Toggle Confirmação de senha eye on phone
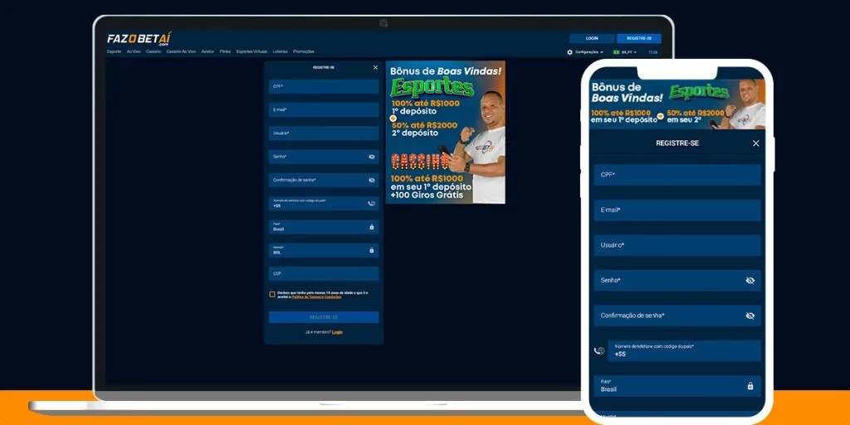Viewport: 850px width, 425px height. (750, 315)
